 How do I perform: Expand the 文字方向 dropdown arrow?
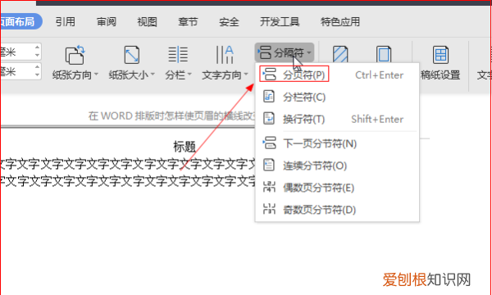tap(246, 75)
